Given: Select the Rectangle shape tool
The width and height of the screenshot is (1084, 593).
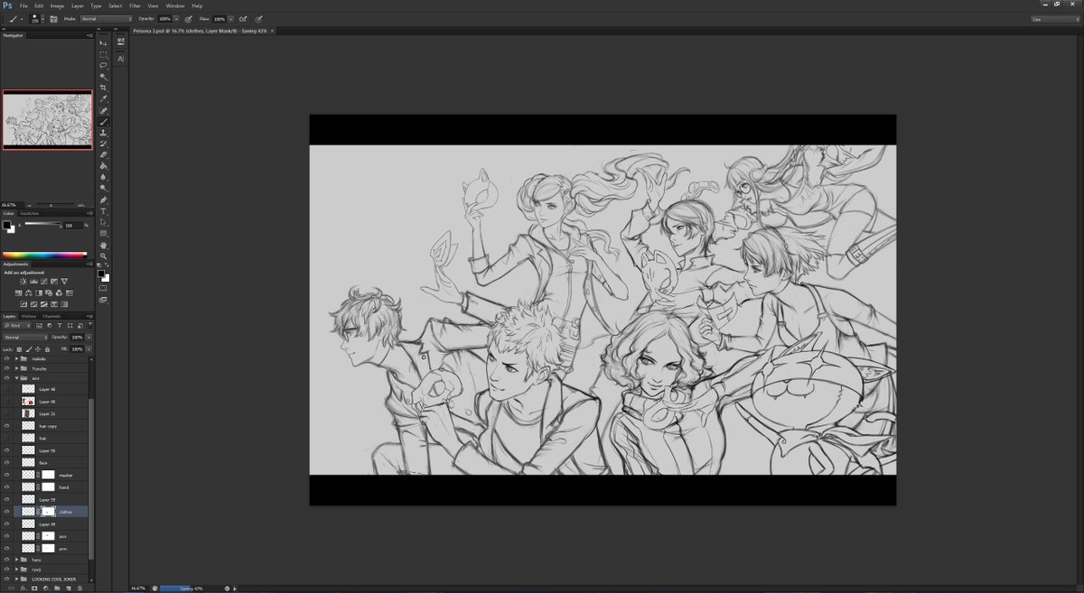Looking at the screenshot, I should 103,233.
